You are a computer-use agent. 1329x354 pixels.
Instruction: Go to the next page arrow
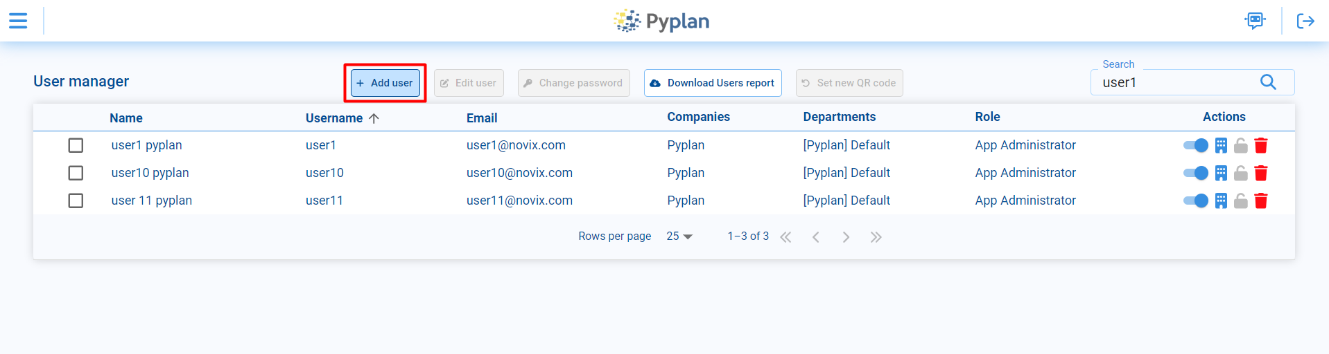(x=846, y=237)
